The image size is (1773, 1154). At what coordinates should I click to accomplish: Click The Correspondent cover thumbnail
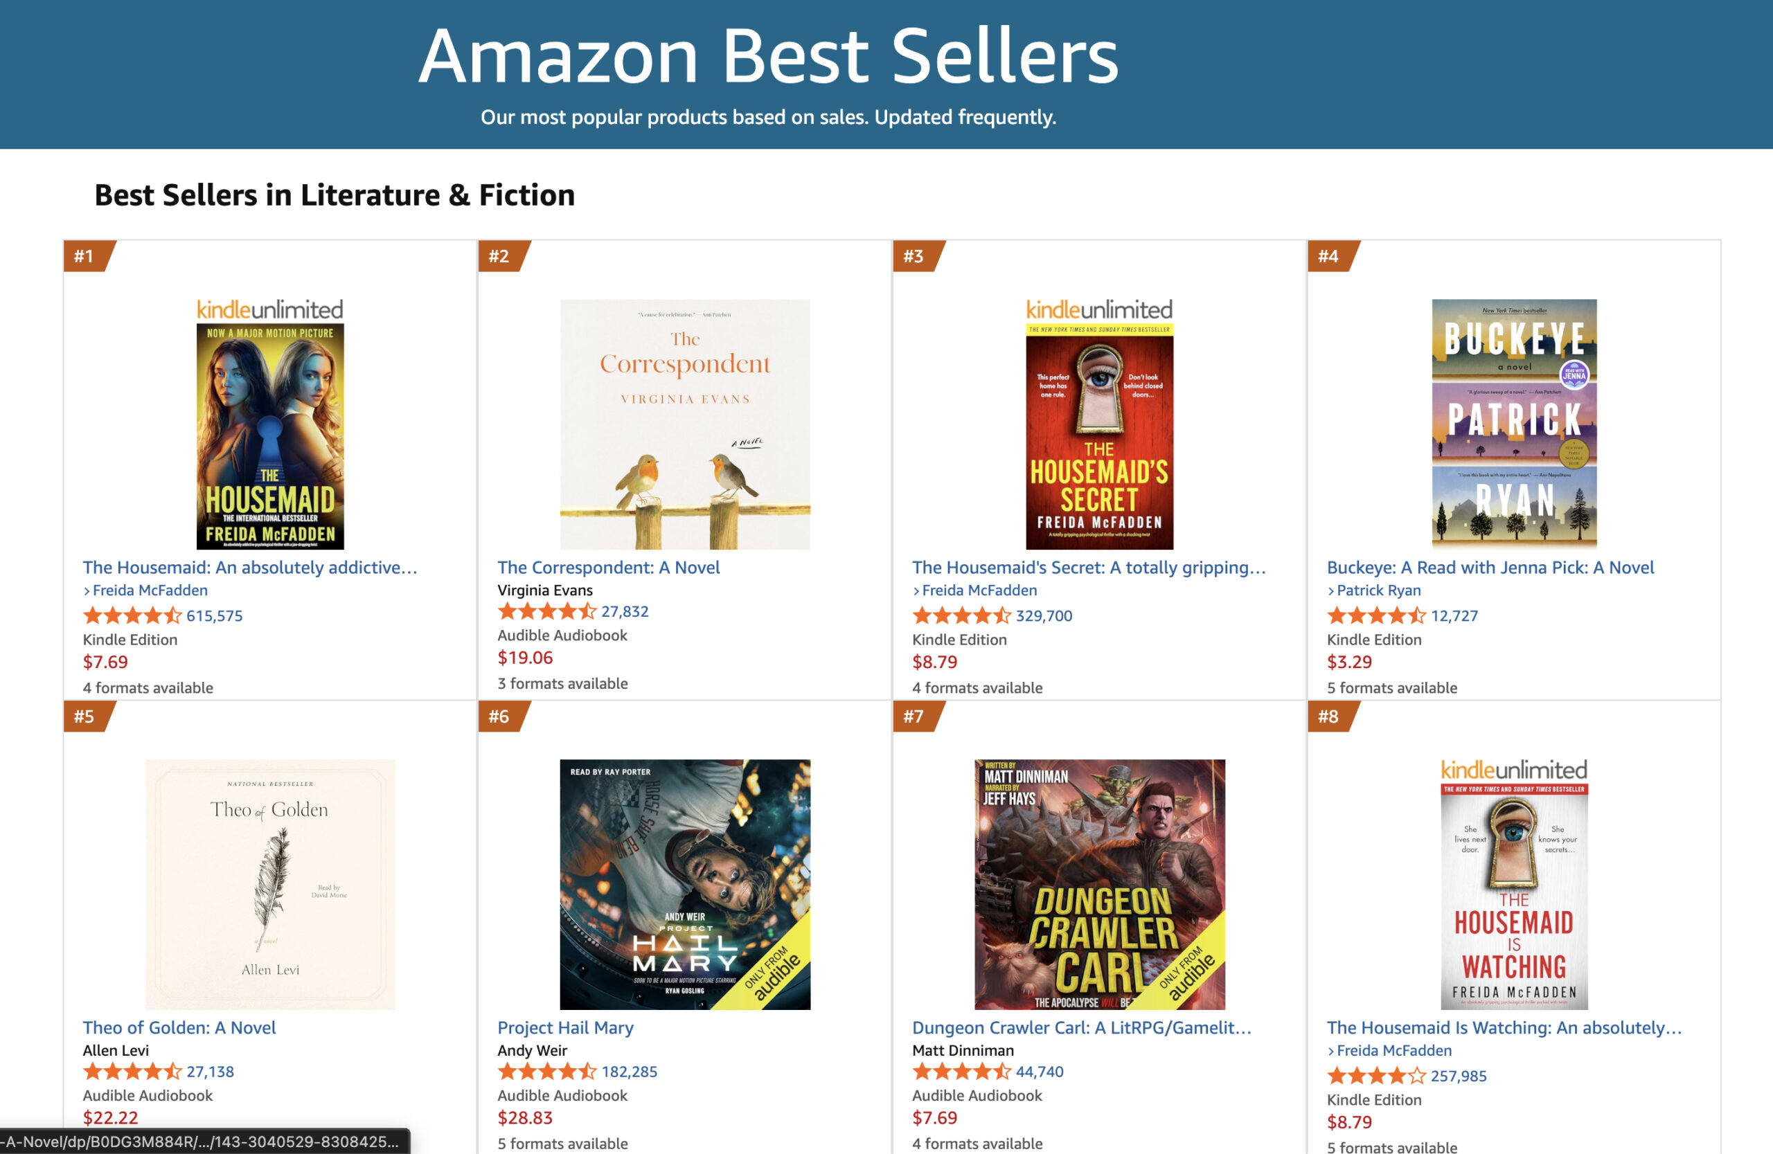click(685, 424)
